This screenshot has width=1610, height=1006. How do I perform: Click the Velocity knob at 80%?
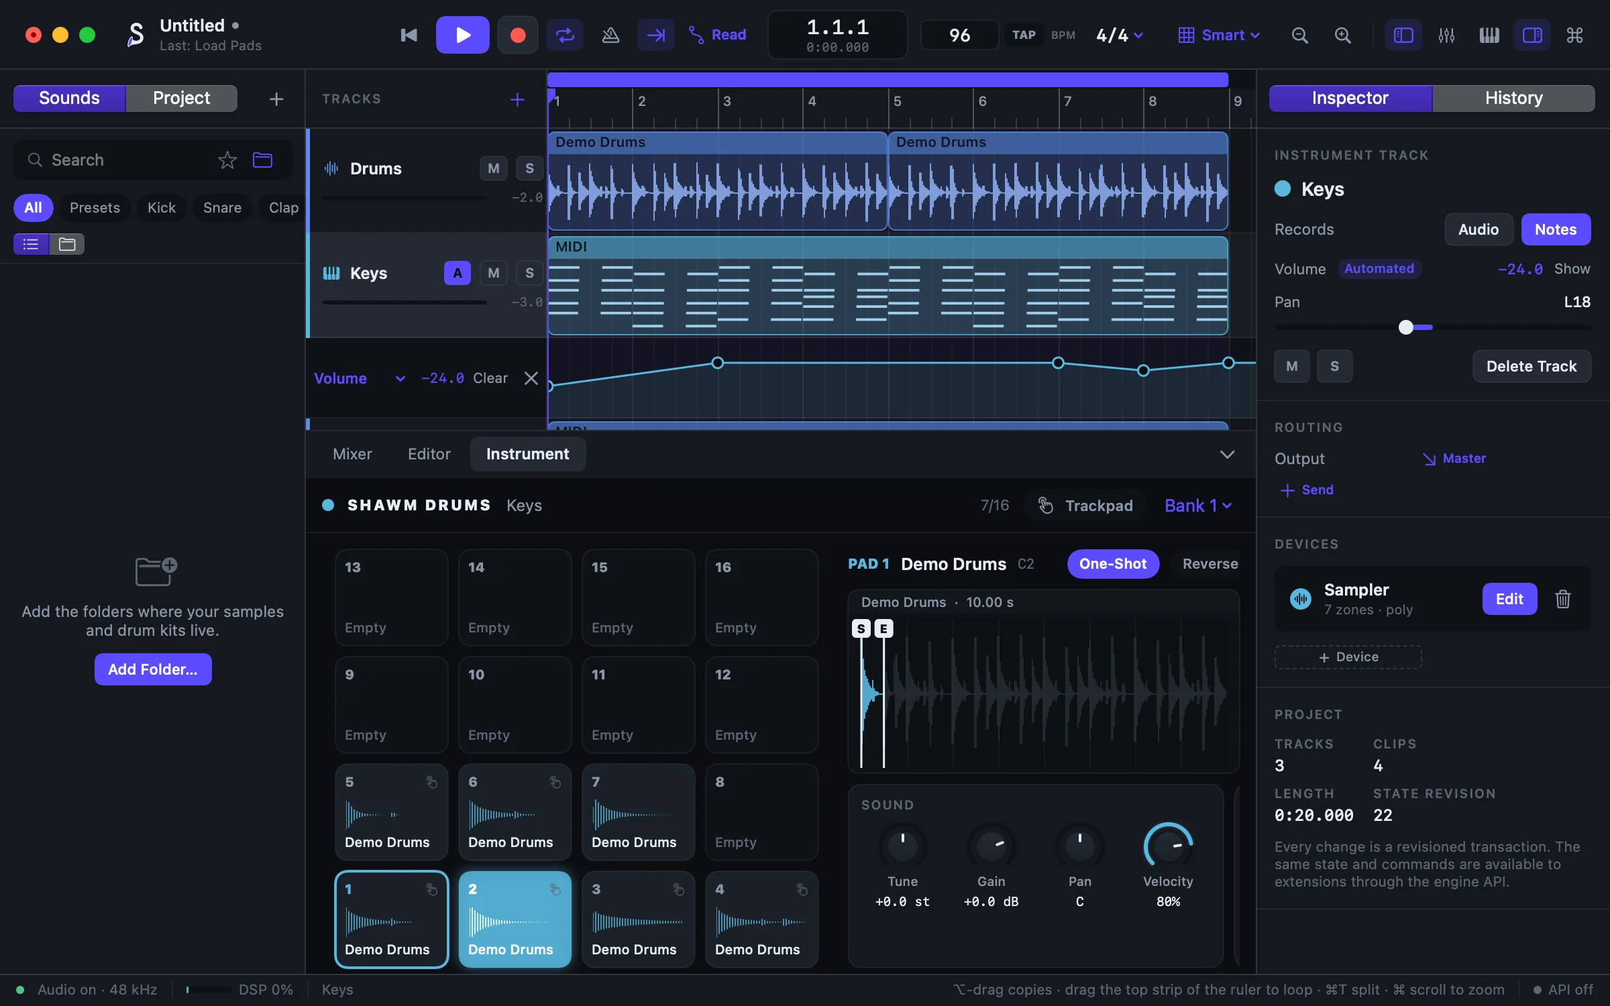pos(1168,846)
